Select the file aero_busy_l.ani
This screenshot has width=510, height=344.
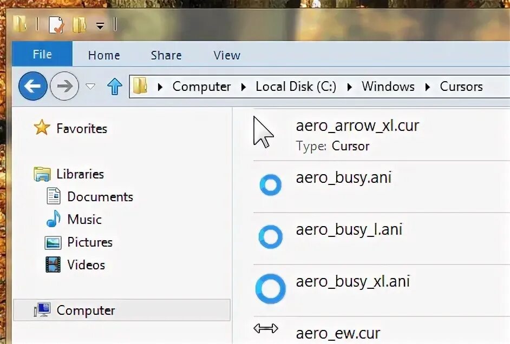point(349,230)
